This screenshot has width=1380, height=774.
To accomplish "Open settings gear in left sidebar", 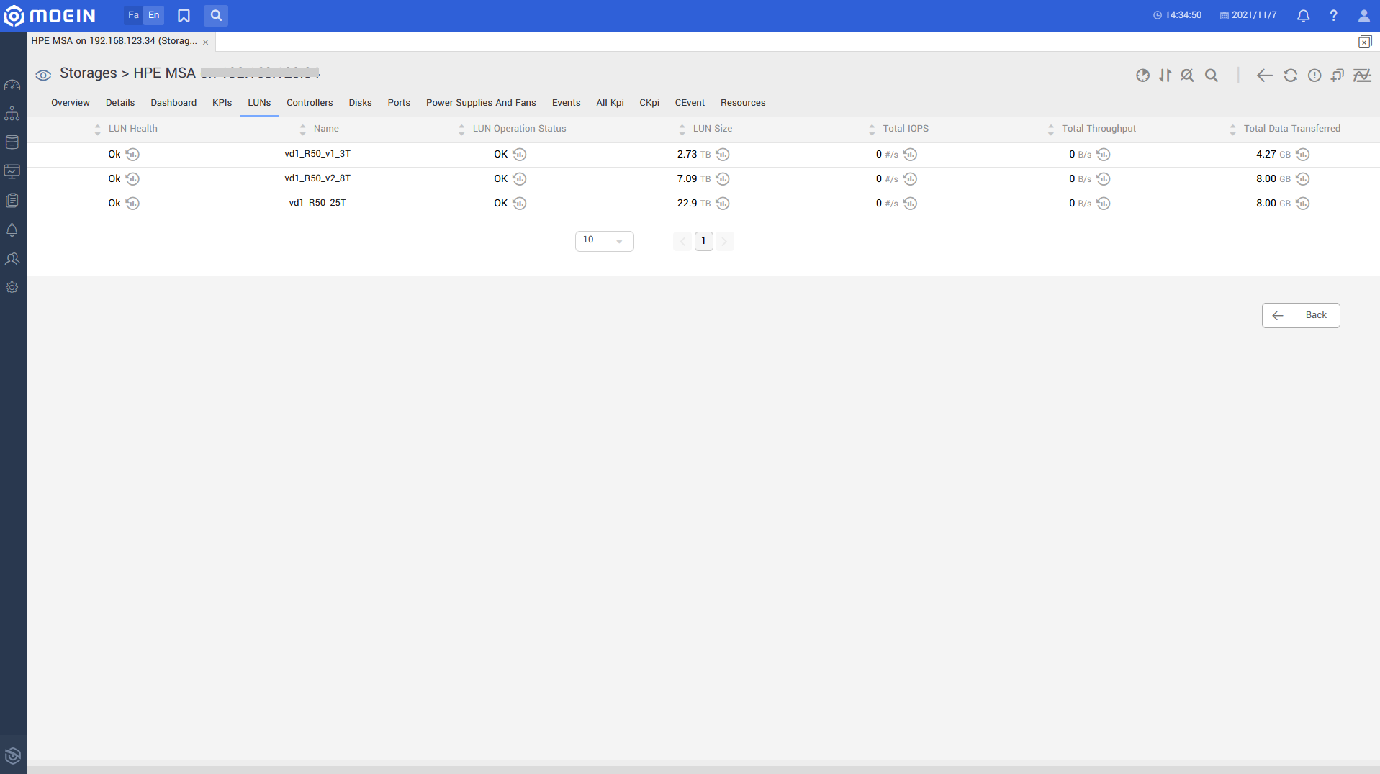I will click(12, 288).
